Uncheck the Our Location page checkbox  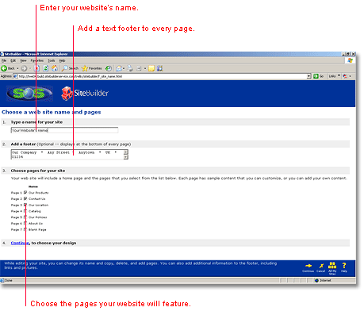[x=25, y=205]
